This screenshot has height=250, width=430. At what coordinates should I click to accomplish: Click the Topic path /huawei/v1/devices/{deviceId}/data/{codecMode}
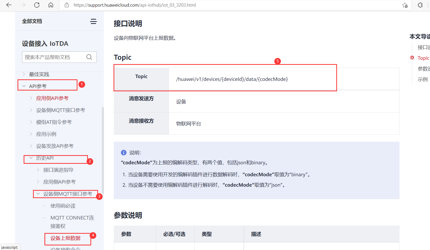click(232, 79)
